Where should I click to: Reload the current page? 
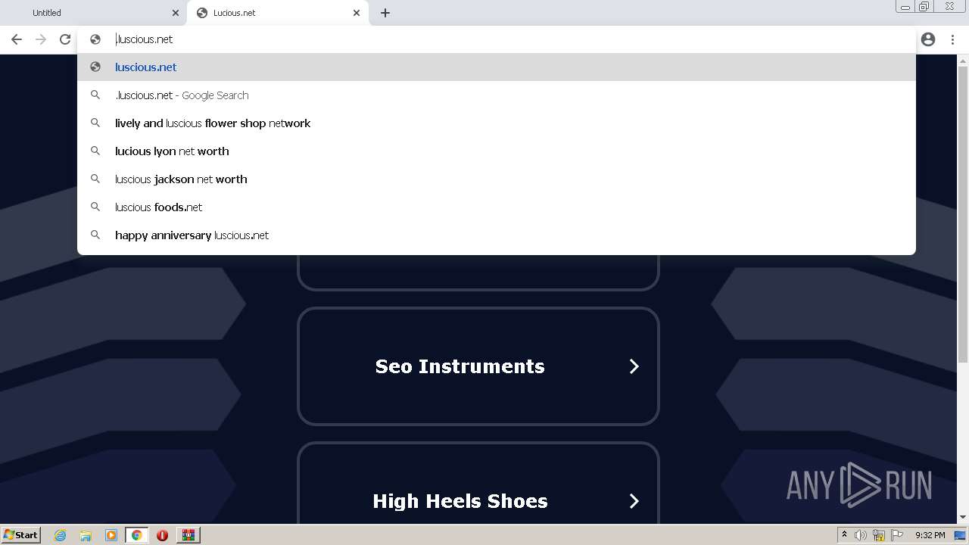[65, 39]
